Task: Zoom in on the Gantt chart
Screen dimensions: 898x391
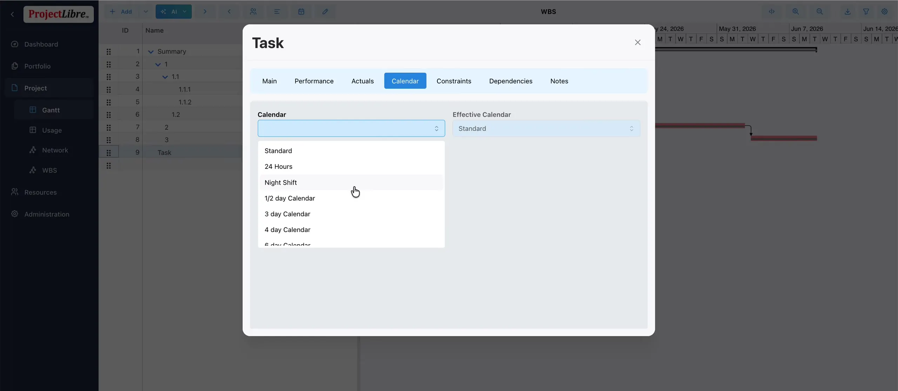Action: [796, 12]
